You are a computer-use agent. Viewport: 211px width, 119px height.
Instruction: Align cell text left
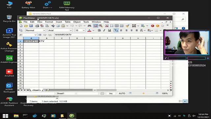coord(121,30)
